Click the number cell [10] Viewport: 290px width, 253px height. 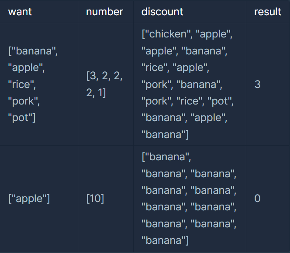tap(106, 199)
